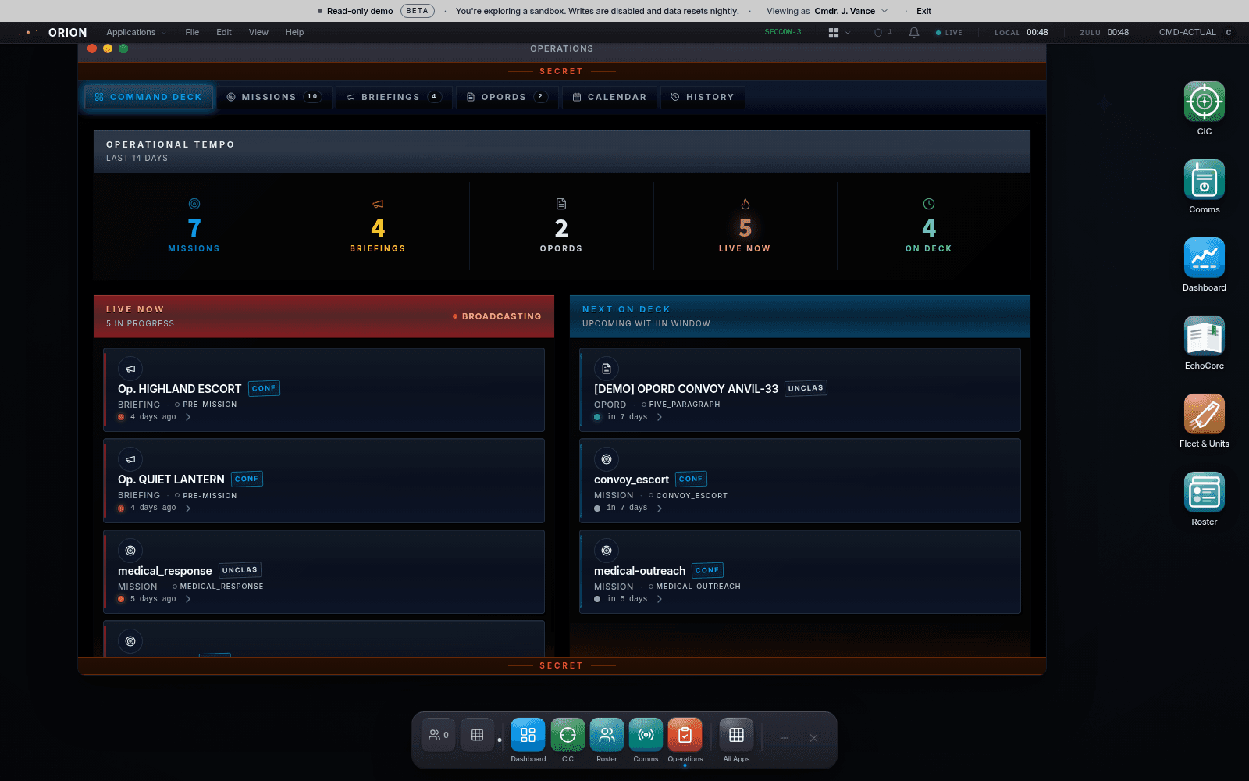The height and width of the screenshot is (781, 1249).
Task: Click the Exit sandbox link
Action: (x=923, y=11)
